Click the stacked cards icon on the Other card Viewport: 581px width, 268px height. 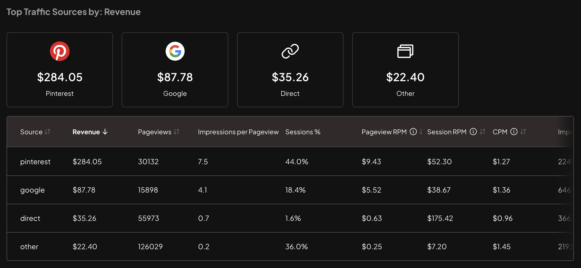[x=405, y=51]
